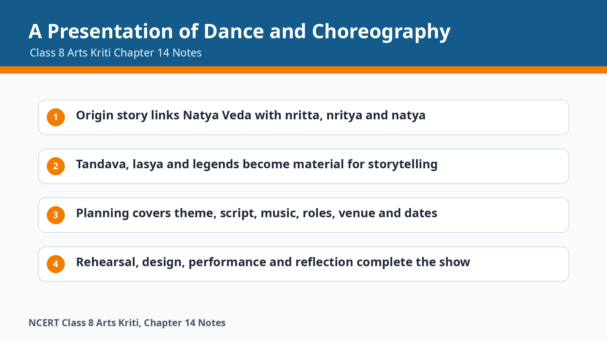607x341 pixels.
Task: Click the orange number 4 badge
Action: (56, 264)
